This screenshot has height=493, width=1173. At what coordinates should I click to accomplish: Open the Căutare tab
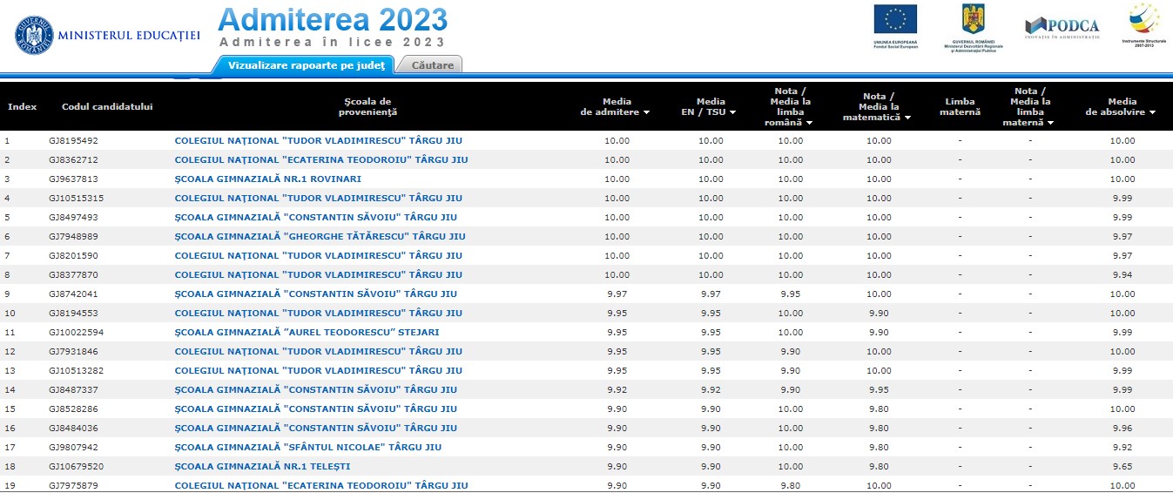pyautogui.click(x=432, y=65)
